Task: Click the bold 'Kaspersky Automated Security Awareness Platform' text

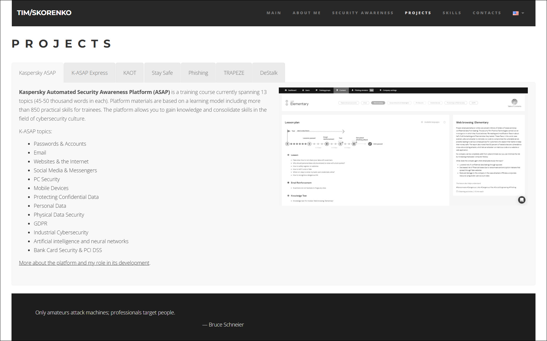Action: 94,92
